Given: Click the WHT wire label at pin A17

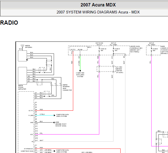Looking at the screenshot, I should tap(42, 140).
